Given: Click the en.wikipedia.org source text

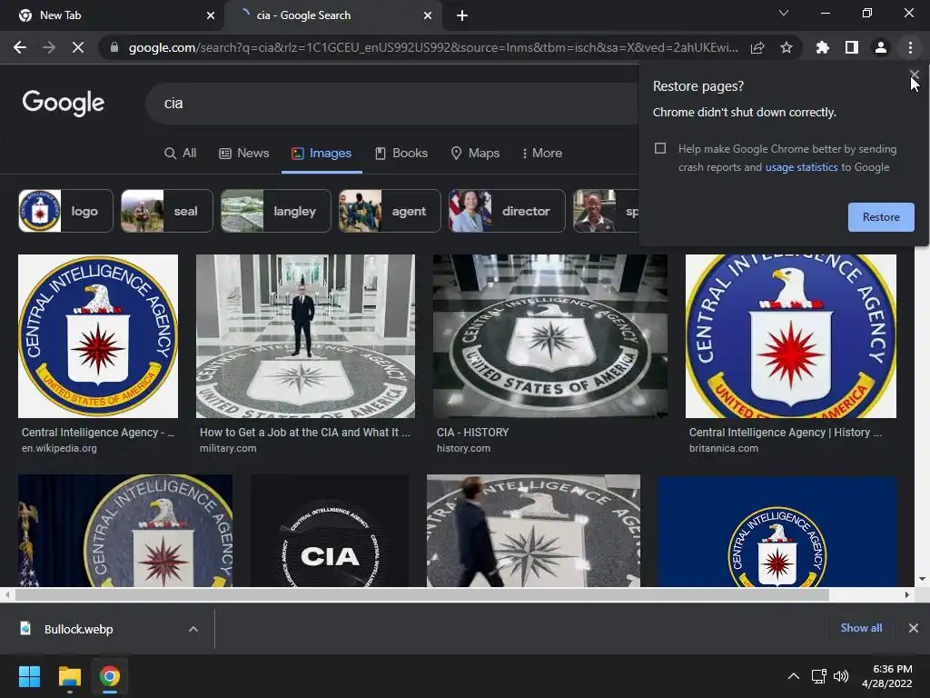Looking at the screenshot, I should tap(59, 448).
